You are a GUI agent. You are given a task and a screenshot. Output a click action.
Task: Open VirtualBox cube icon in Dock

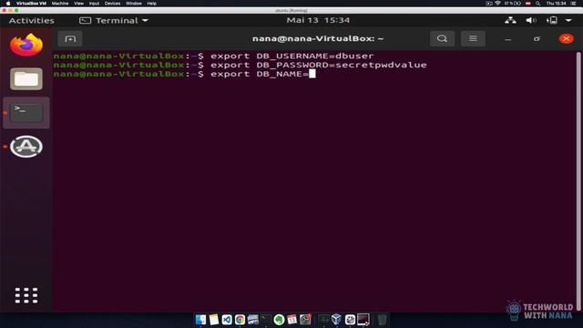click(x=336, y=319)
